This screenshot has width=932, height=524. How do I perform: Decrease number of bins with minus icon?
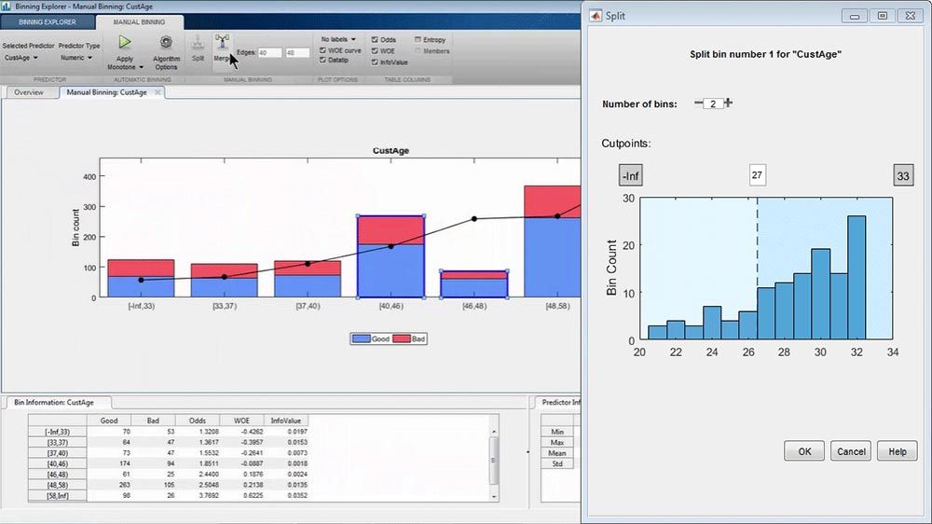[x=698, y=103]
